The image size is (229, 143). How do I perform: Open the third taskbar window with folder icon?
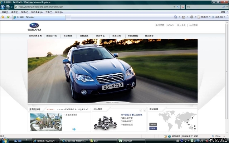click(103, 141)
